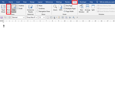
Task: Zoom to Page Width
Action: click(69, 11)
